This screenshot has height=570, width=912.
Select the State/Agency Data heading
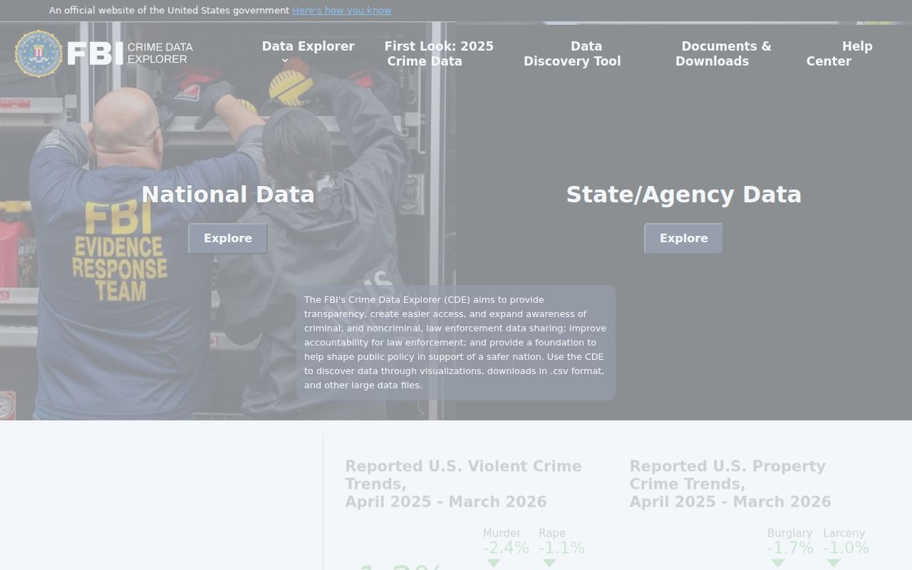click(x=684, y=195)
